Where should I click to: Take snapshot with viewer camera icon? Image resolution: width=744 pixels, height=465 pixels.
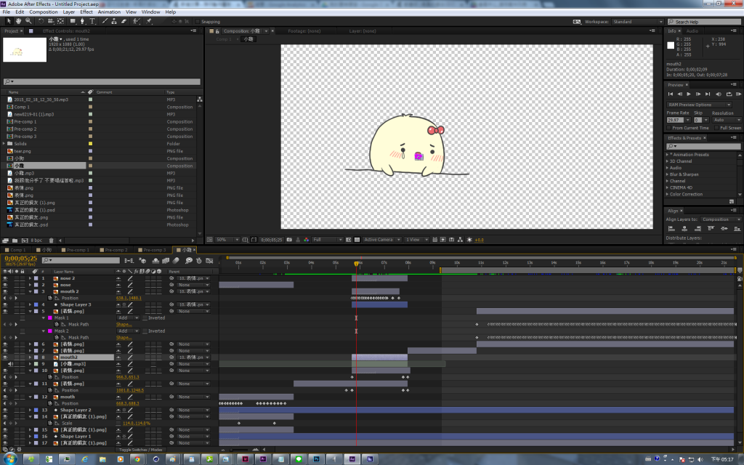pos(288,240)
